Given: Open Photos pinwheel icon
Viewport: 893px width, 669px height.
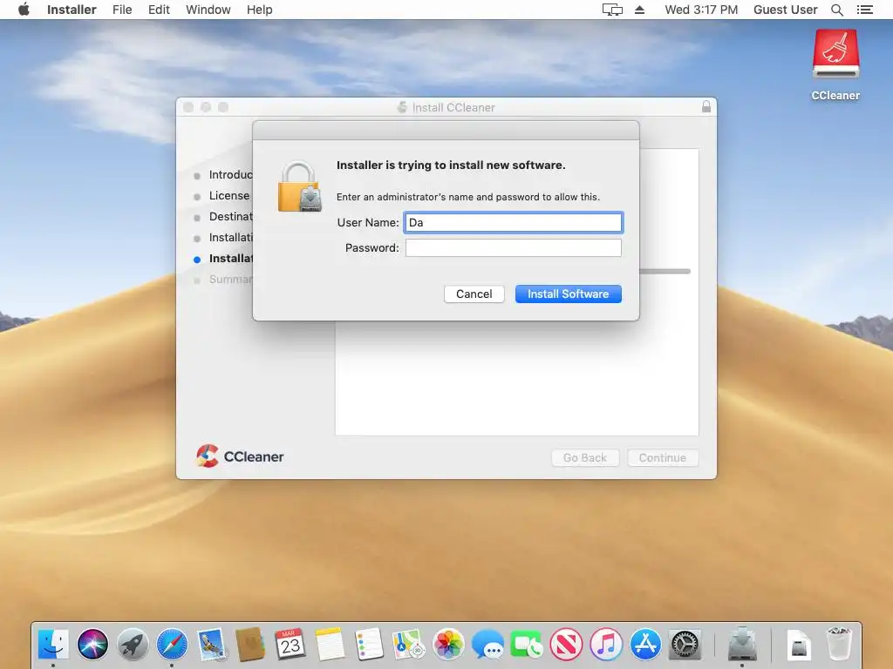Looking at the screenshot, I should click(x=448, y=645).
